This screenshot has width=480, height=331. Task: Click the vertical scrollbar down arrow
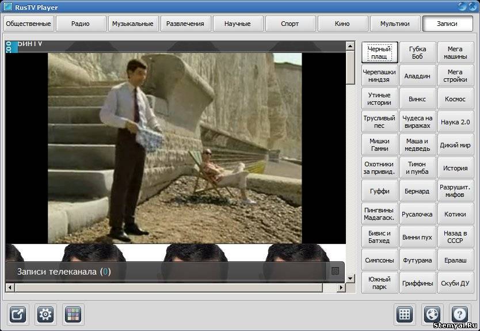point(350,279)
